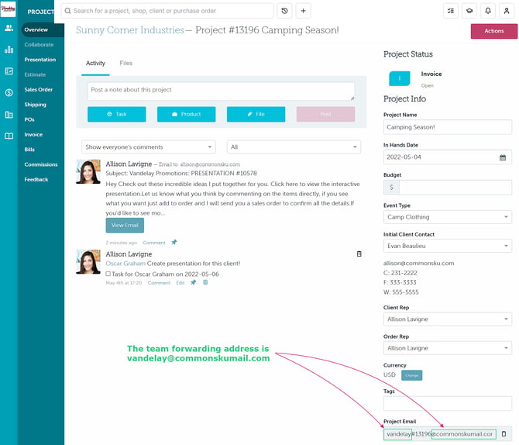Viewport: 519px width, 445px height.
Task: Open the bar chart reports icon
Action: point(9,50)
